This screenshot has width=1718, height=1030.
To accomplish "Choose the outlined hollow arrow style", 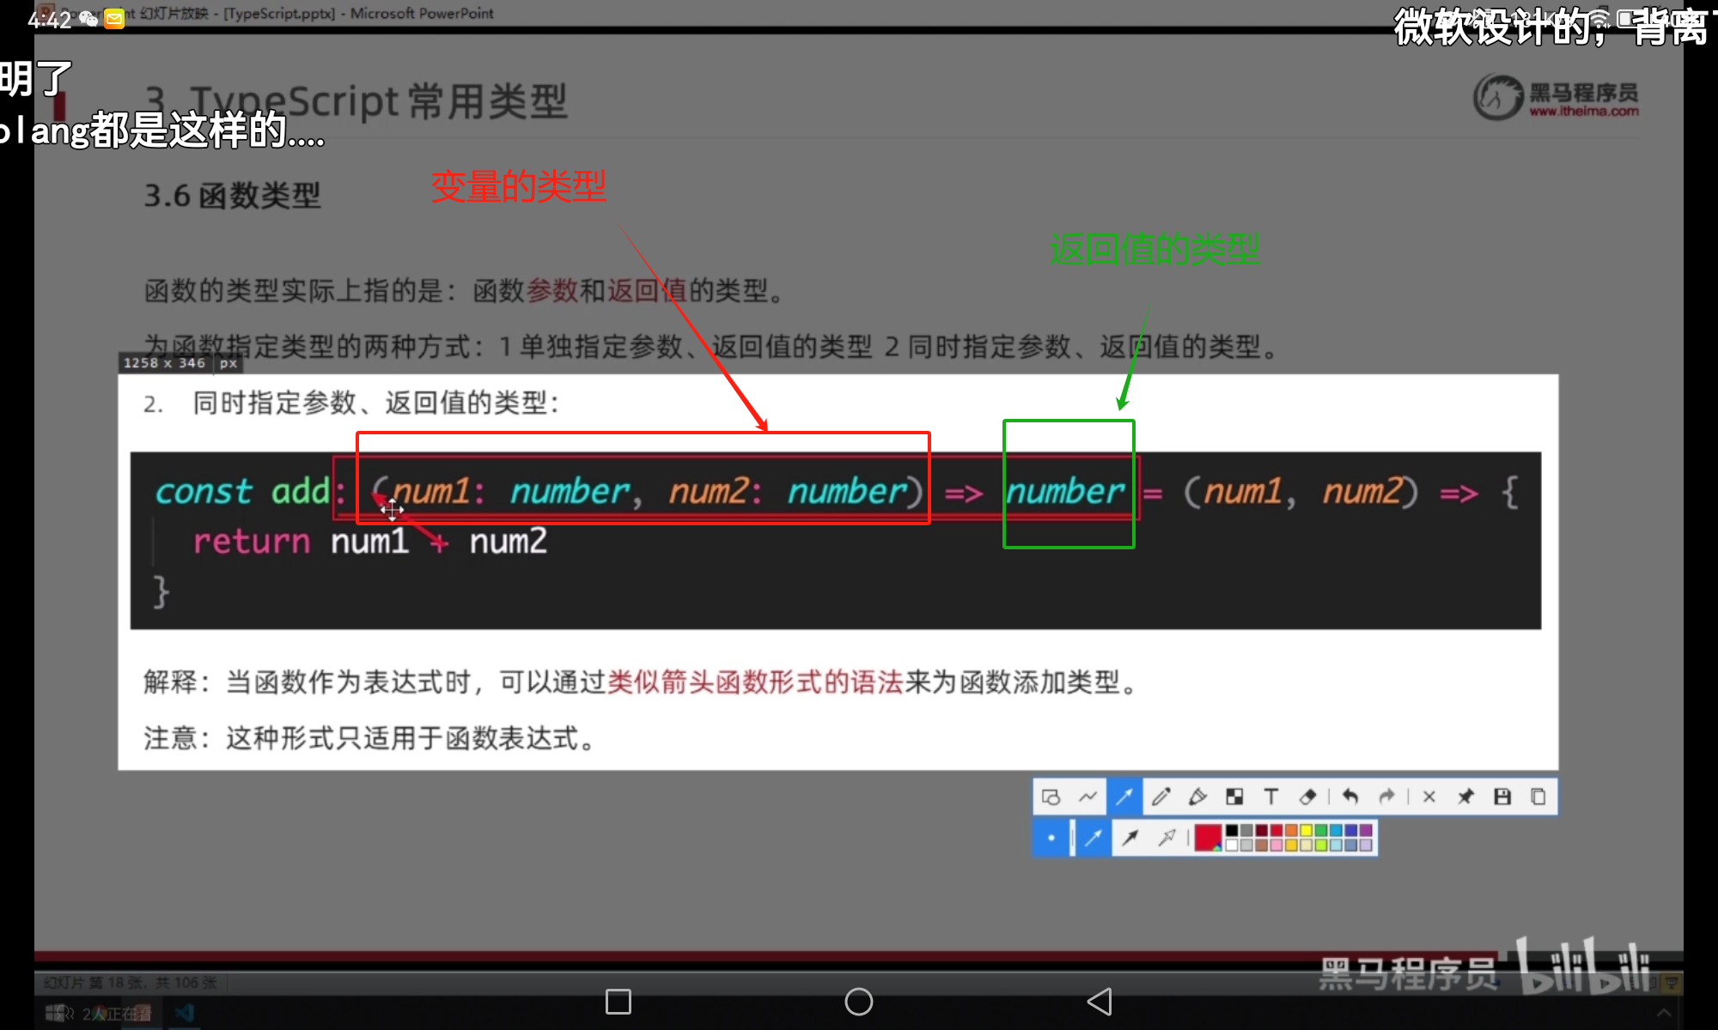I will 1167,838.
